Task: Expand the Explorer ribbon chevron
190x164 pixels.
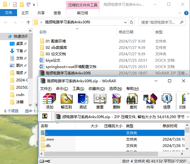Action: pyautogui.click(x=180, y=13)
